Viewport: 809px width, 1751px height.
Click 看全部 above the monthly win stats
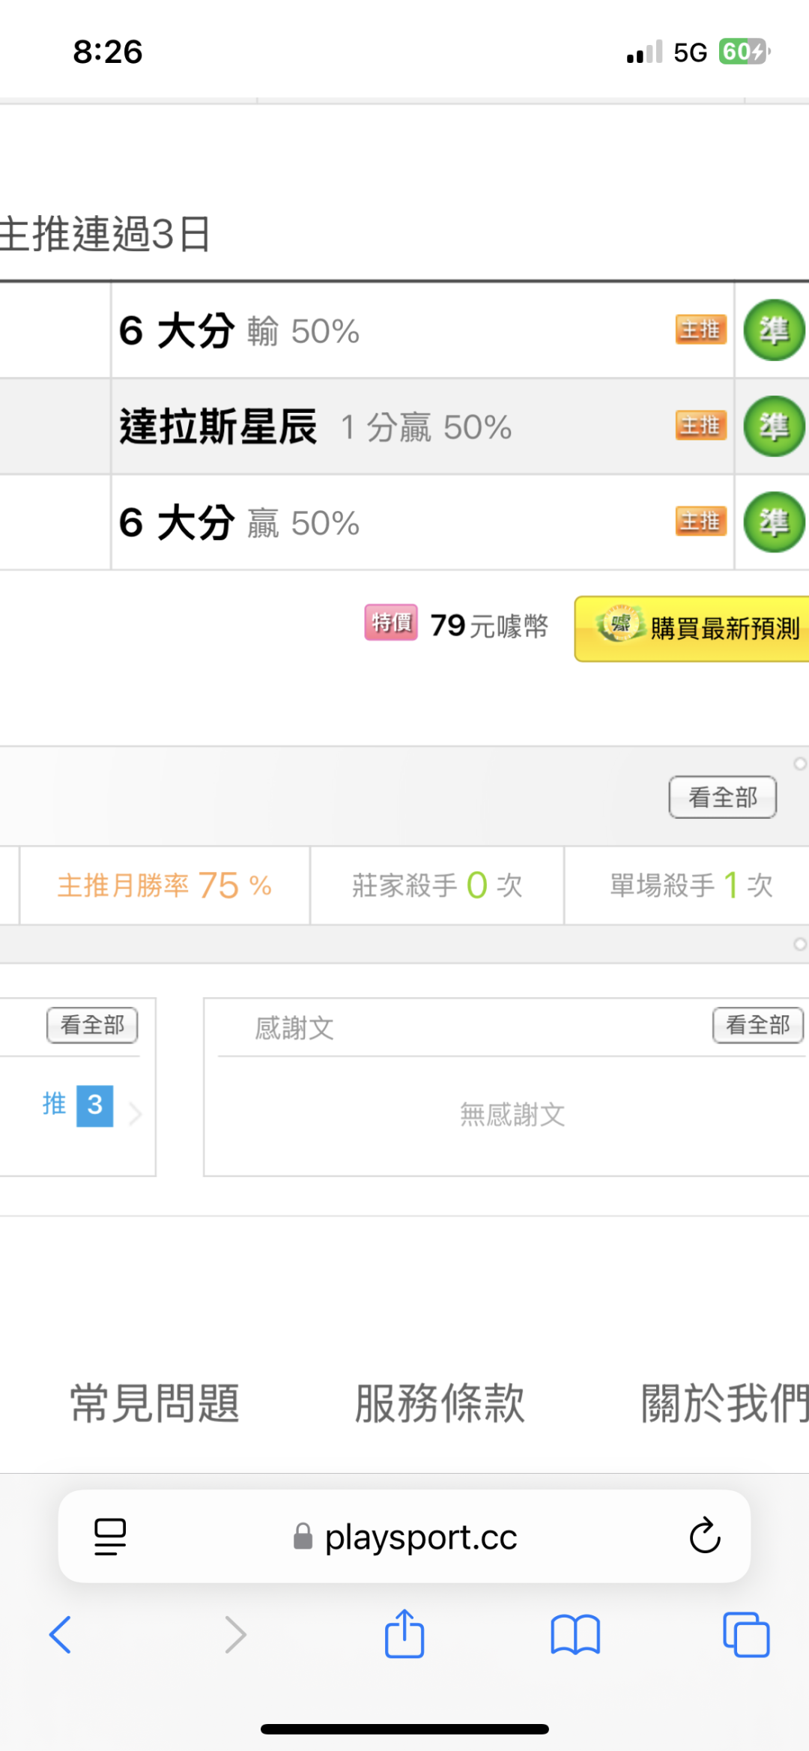click(x=722, y=797)
